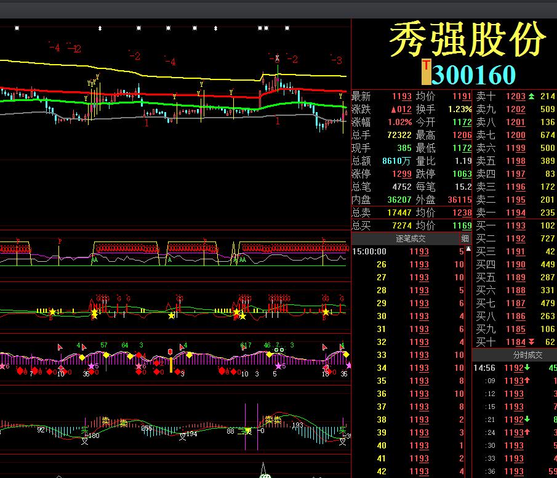This screenshot has width=557, height=478.
Task: Click the green double-up arrow on 卖十 row
Action: pos(531,96)
